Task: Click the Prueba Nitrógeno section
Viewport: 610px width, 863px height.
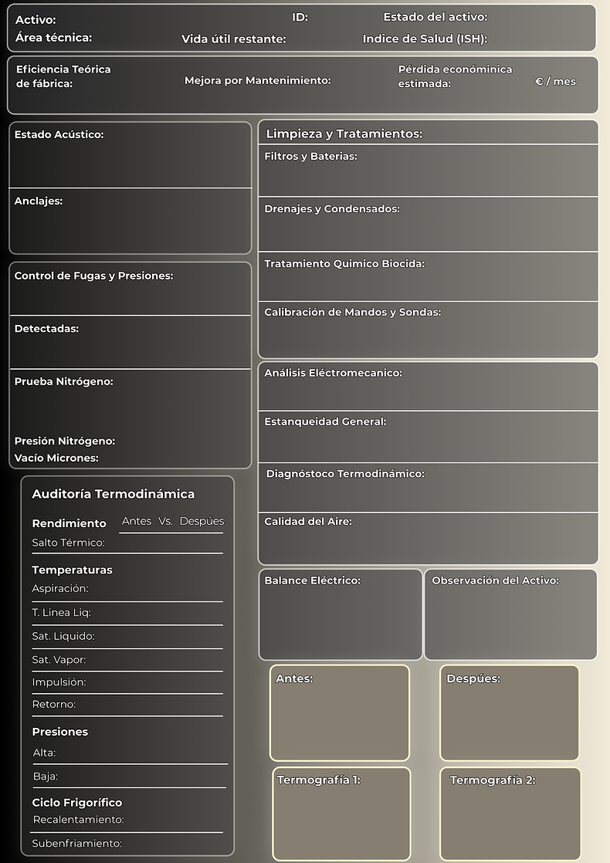Action: pyautogui.click(x=130, y=401)
